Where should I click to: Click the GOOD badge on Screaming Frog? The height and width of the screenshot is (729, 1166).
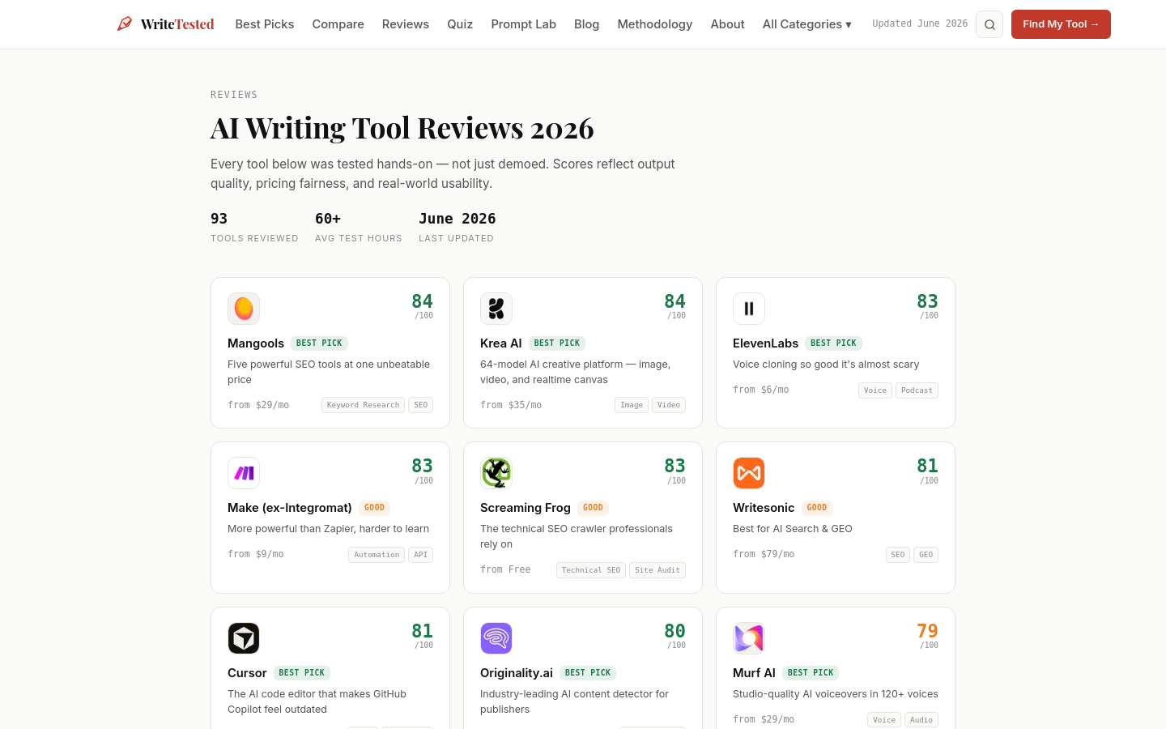tap(593, 508)
